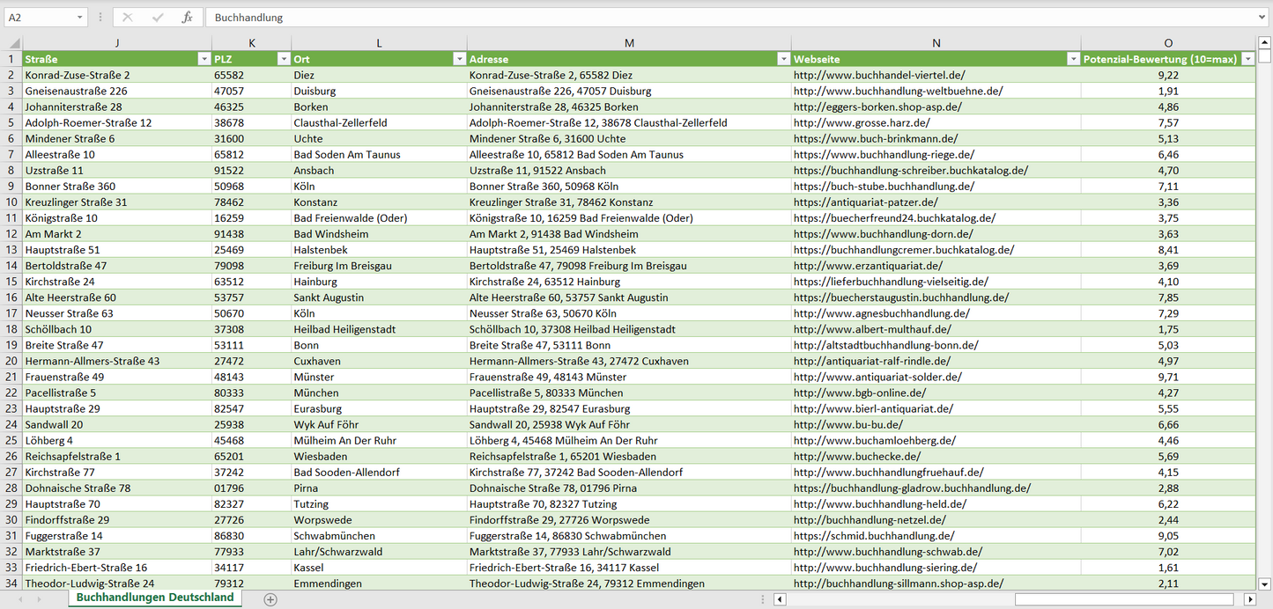The height and width of the screenshot is (609, 1273).
Task: Open the Straße column filter dropdown
Action: coord(204,59)
